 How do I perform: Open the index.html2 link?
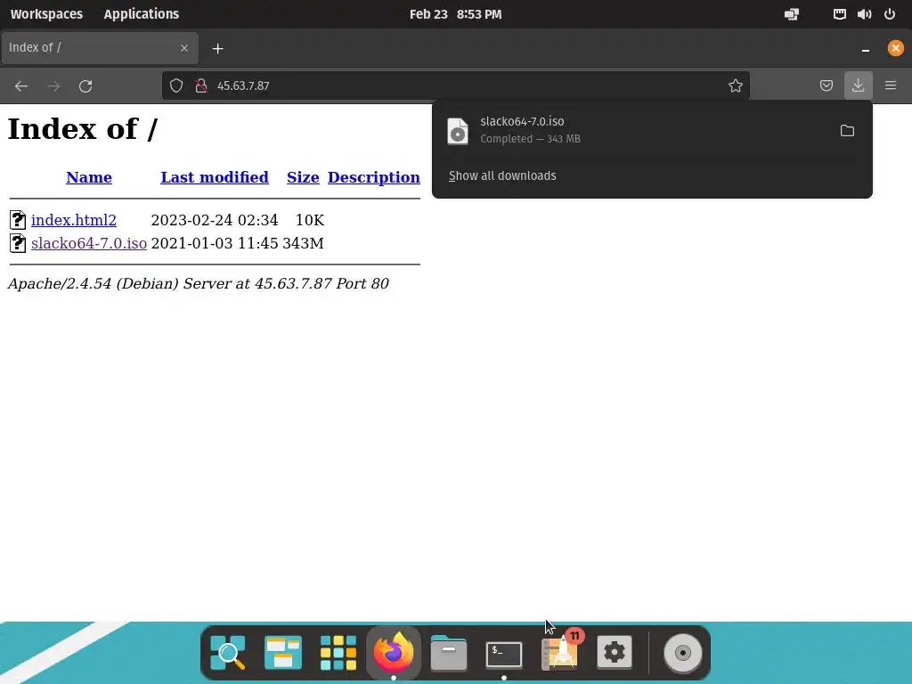point(74,220)
